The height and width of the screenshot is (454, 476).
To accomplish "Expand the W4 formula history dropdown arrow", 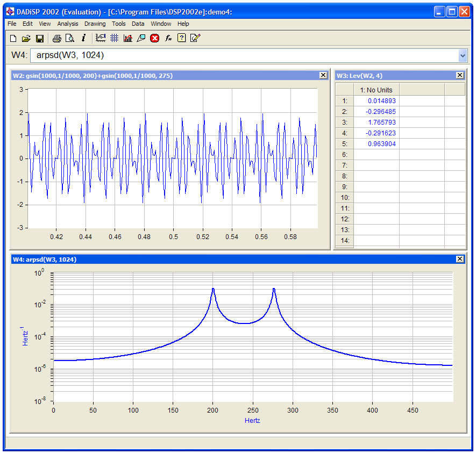I will 463,56.
